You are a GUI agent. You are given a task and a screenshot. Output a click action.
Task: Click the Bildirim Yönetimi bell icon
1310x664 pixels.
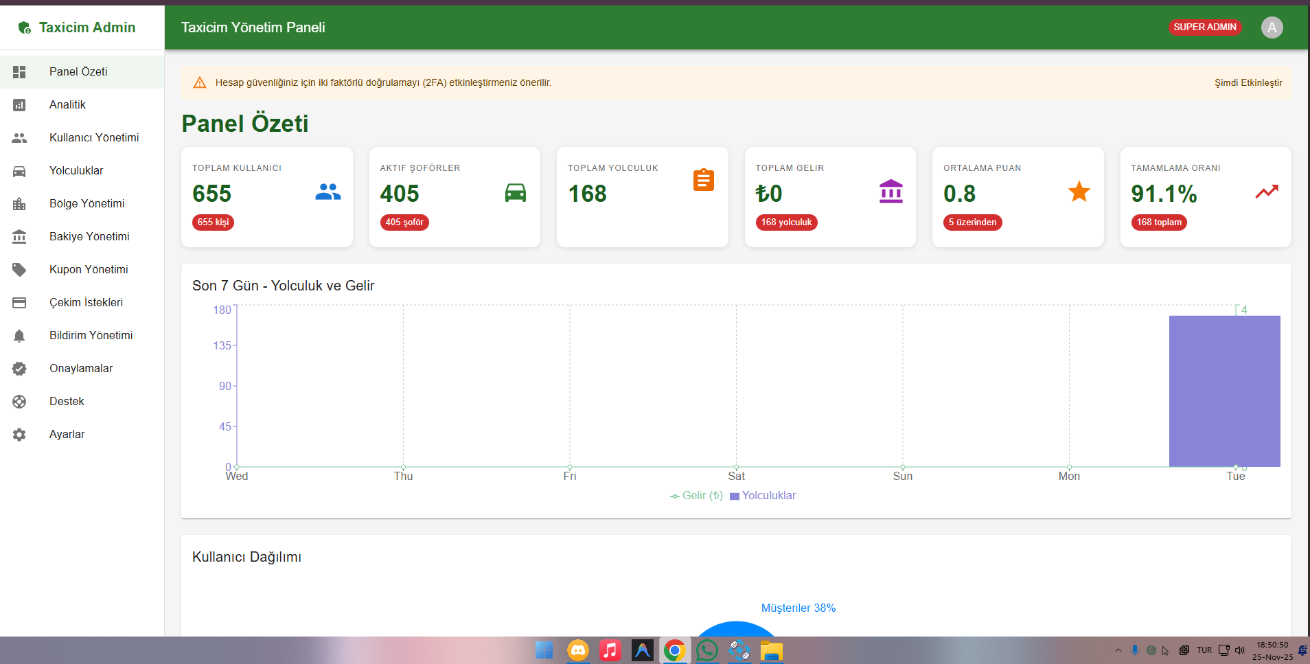click(19, 336)
